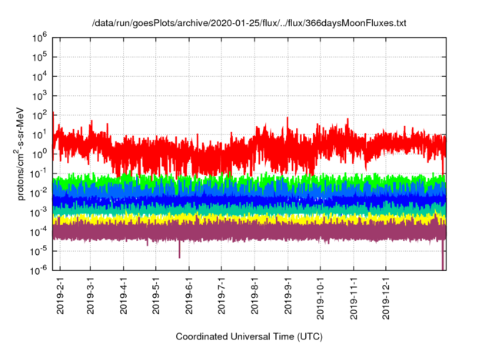Click the 10^4 y-axis tick label
Image resolution: width=492 pixels, height=344 pixels.
[39, 77]
